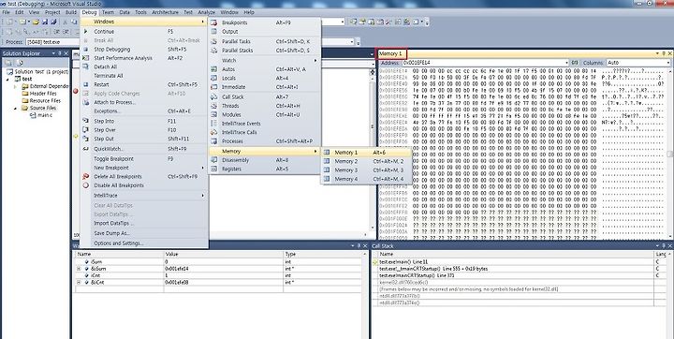The height and width of the screenshot is (339, 674).
Task: Choose Step Into
Action: (x=144, y=122)
